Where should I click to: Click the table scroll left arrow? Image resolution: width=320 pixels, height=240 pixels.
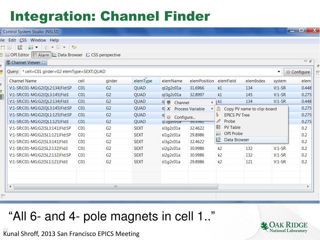[10, 187]
